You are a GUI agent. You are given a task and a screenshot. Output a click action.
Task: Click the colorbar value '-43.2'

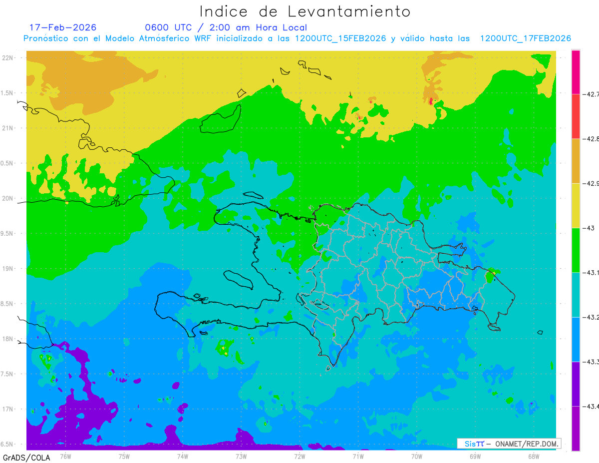pos(591,317)
